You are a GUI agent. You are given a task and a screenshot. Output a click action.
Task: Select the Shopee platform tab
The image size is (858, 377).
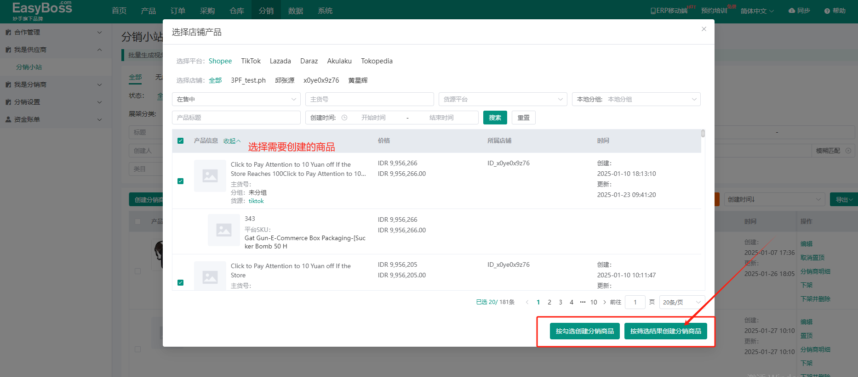(220, 61)
